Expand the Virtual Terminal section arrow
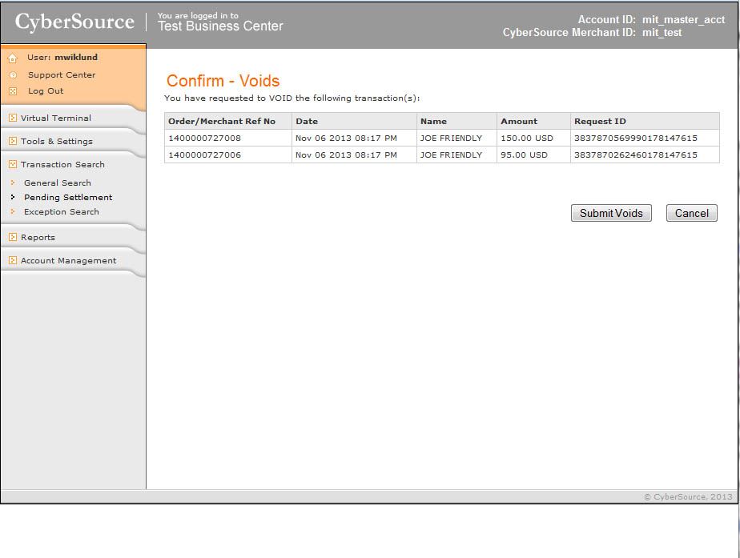 point(13,118)
